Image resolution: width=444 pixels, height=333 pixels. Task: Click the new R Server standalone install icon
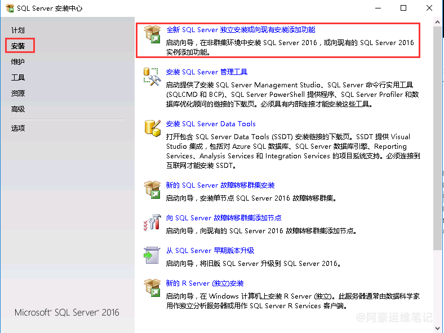(152, 288)
